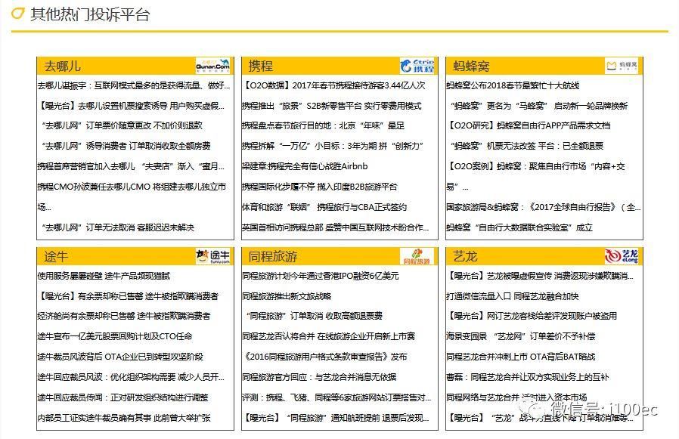Screen dimensions: 679x439
Task: Open 同程旅游计划香港IPO融资6亿美元 article
Action: point(321,276)
